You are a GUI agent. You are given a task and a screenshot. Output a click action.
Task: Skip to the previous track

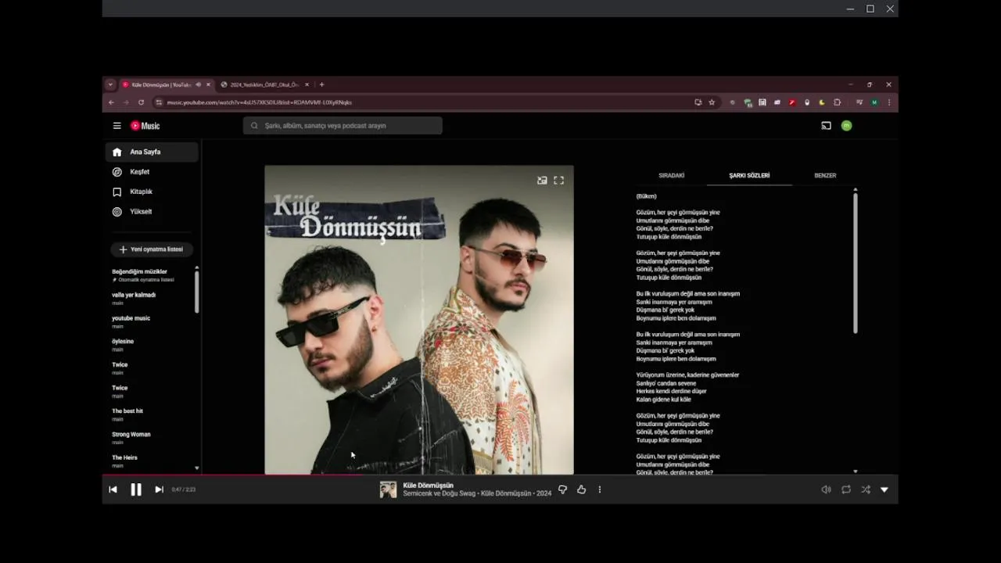point(113,489)
